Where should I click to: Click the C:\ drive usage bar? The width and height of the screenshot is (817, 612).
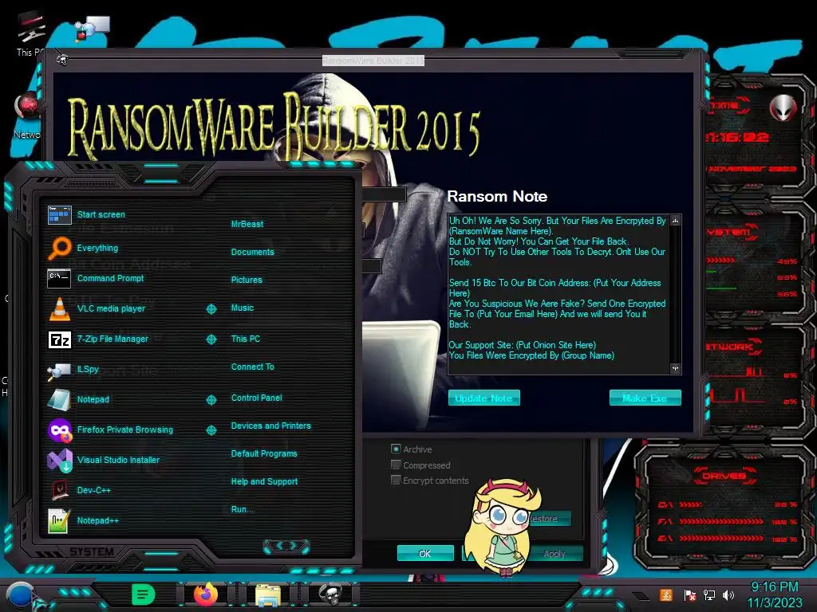coord(690,504)
